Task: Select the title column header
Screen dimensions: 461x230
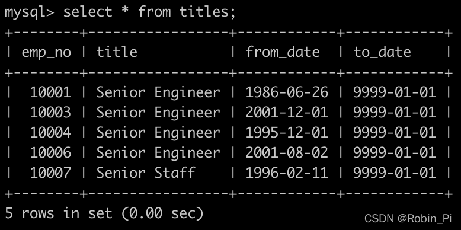Action: click(x=117, y=52)
